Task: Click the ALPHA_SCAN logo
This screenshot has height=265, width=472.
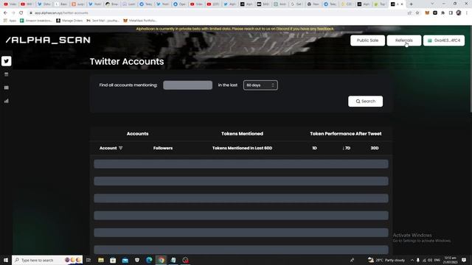Action: click(x=48, y=40)
